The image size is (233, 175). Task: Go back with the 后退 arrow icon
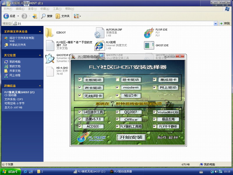(x=6, y=16)
